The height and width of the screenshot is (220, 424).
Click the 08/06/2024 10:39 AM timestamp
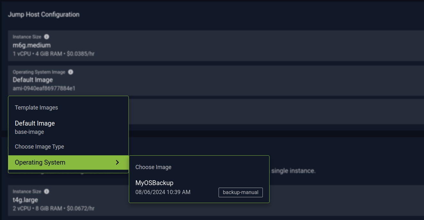tap(163, 192)
